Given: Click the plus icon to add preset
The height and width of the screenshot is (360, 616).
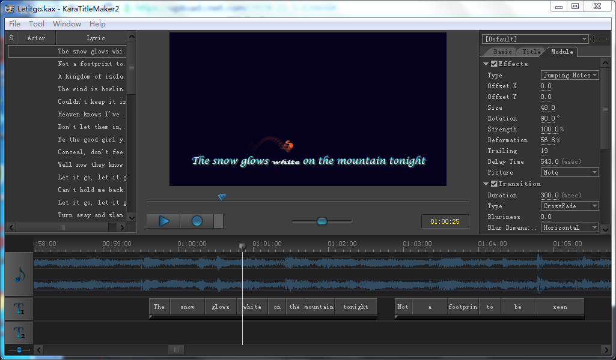Looking at the screenshot, I should (x=594, y=39).
